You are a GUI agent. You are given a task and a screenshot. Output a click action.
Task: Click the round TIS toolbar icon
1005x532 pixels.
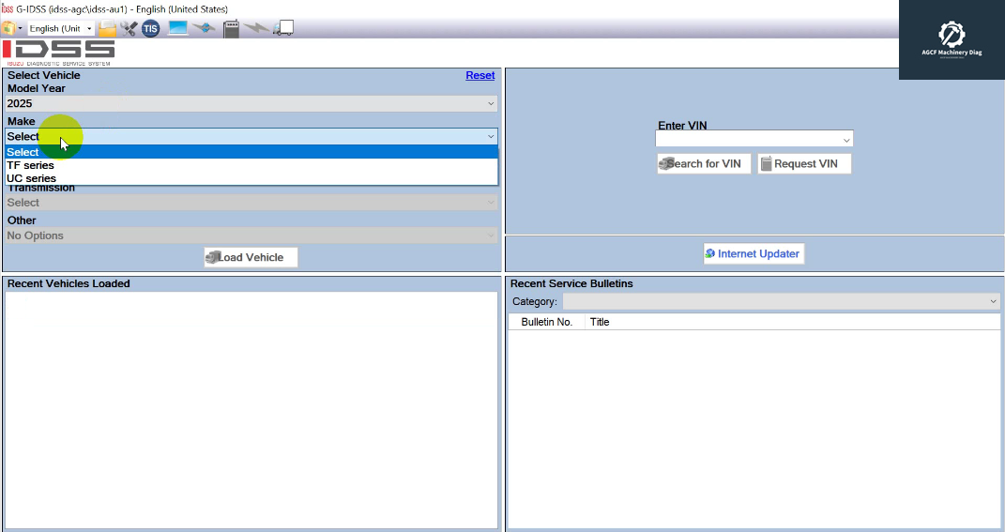(x=151, y=28)
